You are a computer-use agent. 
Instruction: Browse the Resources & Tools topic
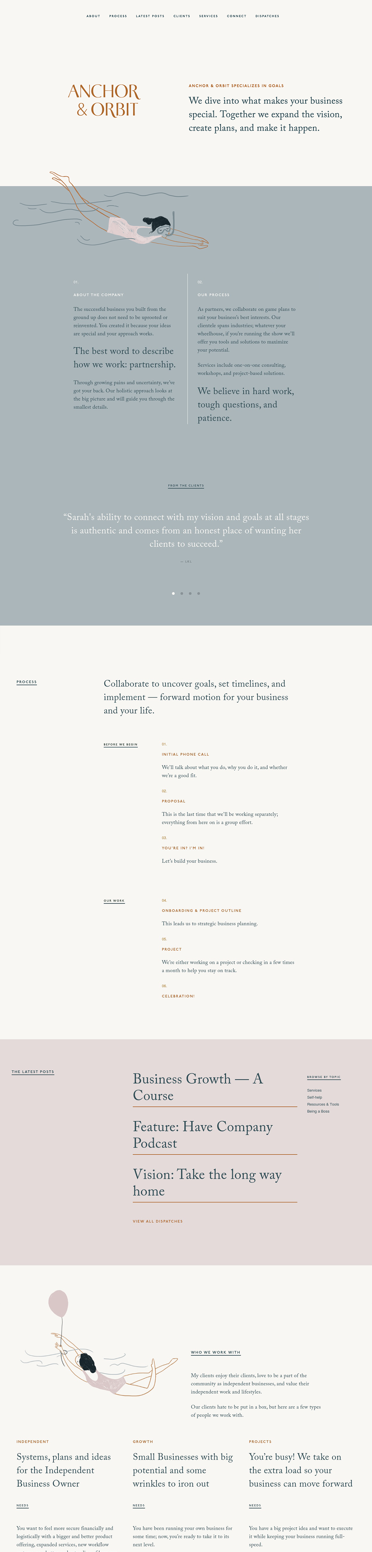pos(323,1104)
